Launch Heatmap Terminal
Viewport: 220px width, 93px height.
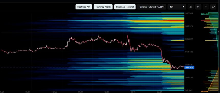125,7
